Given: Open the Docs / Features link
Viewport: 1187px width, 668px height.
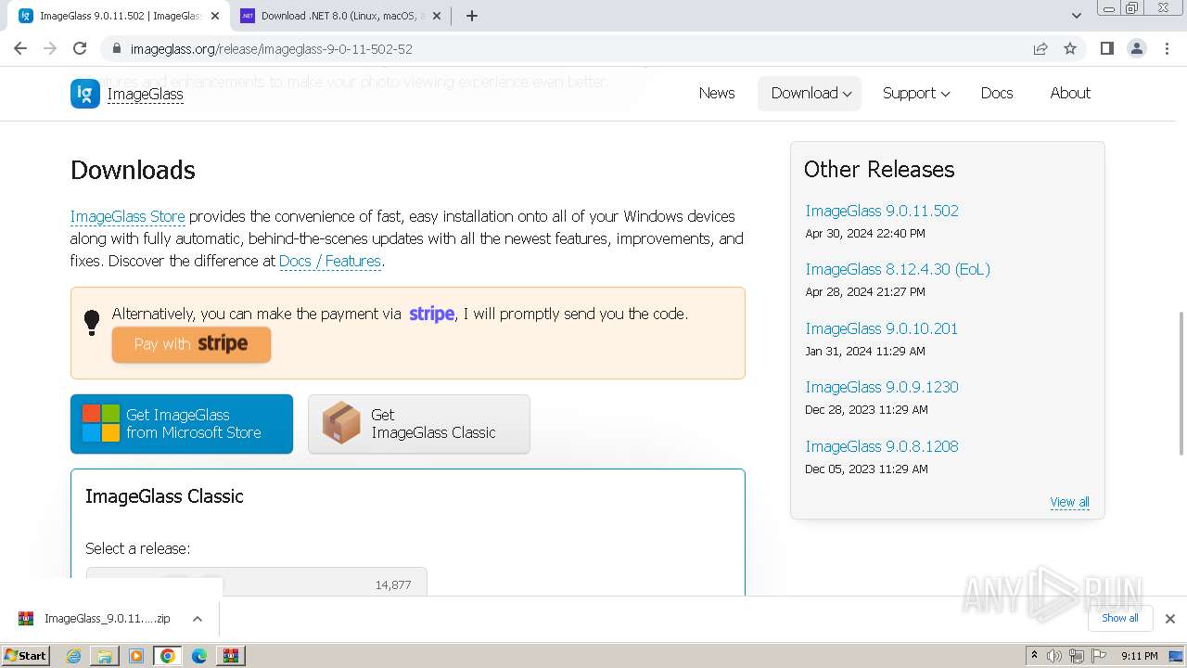Looking at the screenshot, I should coord(330,261).
